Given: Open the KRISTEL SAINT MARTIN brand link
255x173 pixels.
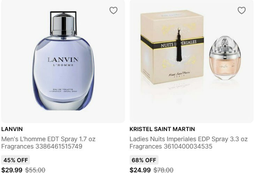Looking at the screenshot, I should click(162, 129).
